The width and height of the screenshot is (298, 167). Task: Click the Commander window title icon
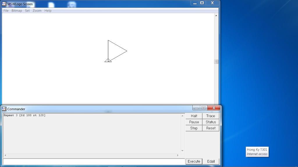4,109
